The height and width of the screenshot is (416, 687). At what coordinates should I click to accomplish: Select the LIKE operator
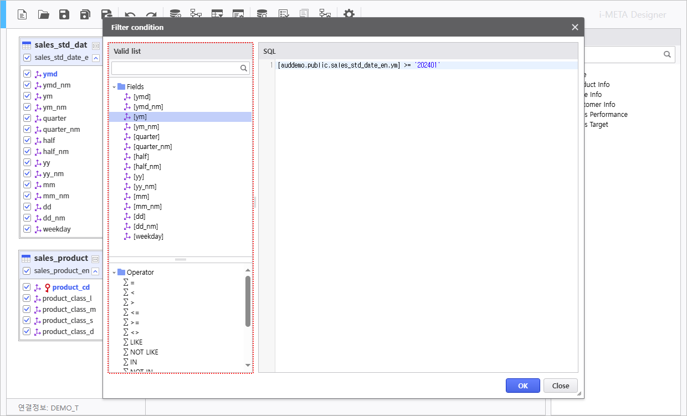[136, 342]
